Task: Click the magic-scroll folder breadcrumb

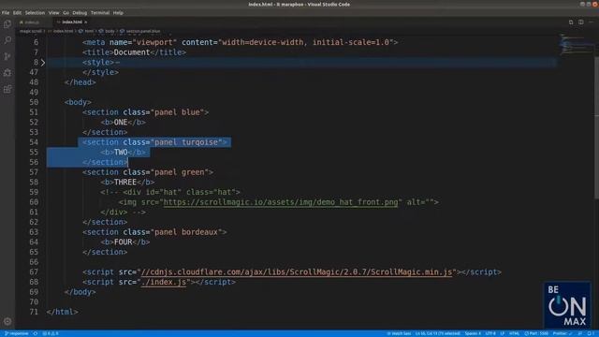Action: click(x=31, y=31)
